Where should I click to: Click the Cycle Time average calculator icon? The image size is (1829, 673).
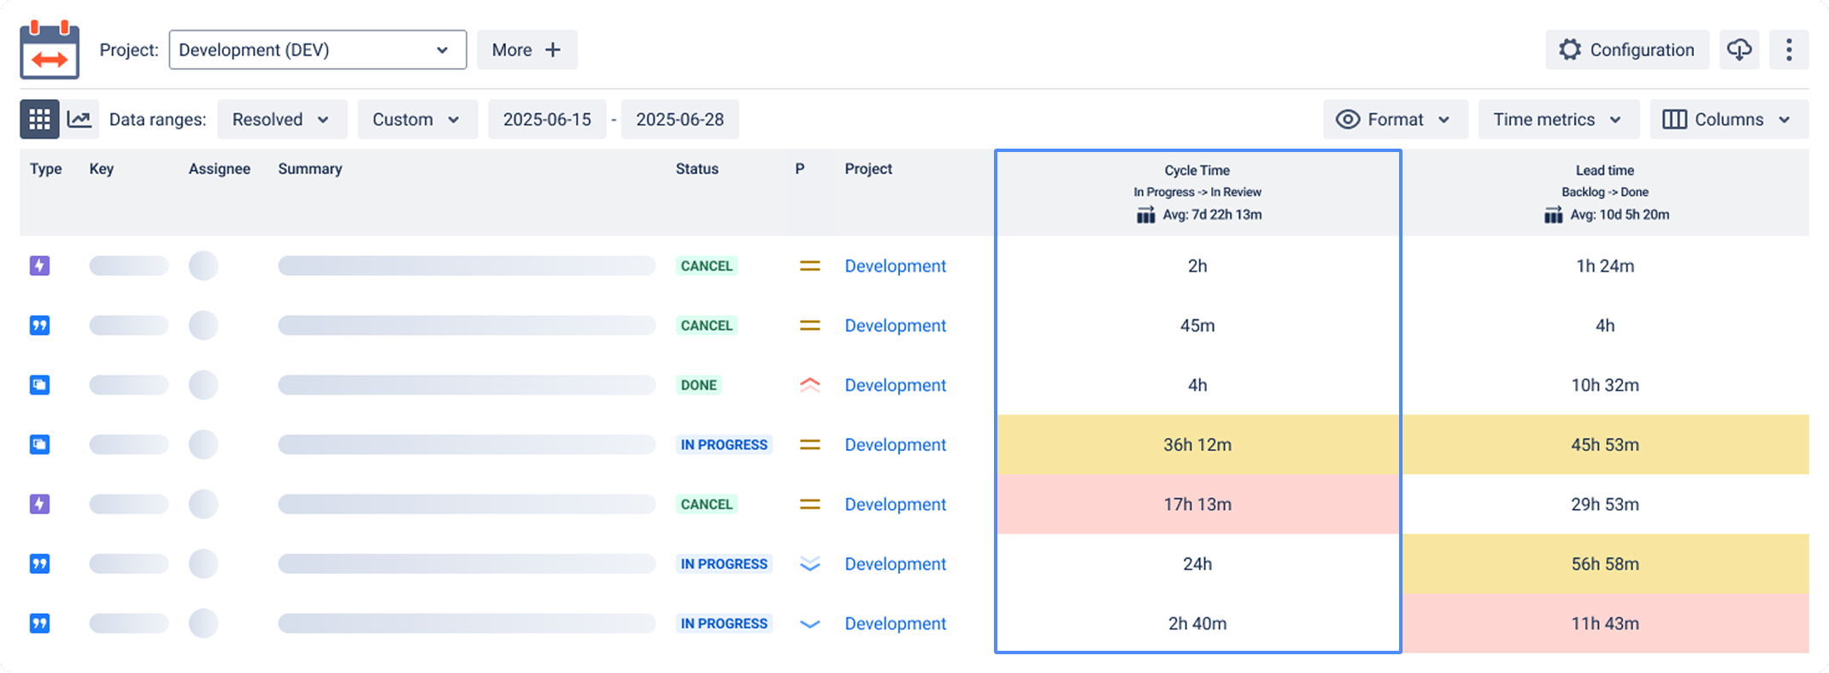click(1145, 215)
